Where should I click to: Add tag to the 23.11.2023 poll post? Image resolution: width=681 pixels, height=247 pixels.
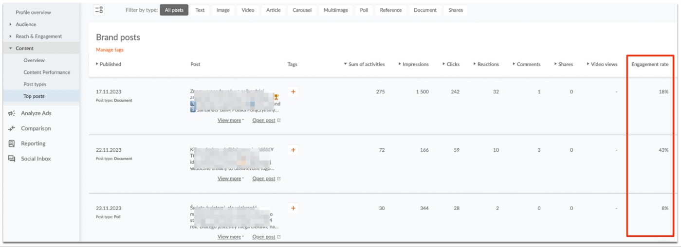(293, 208)
